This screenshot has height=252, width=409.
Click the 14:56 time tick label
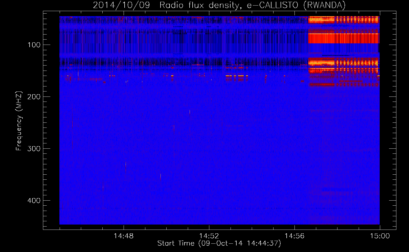pos(294,236)
